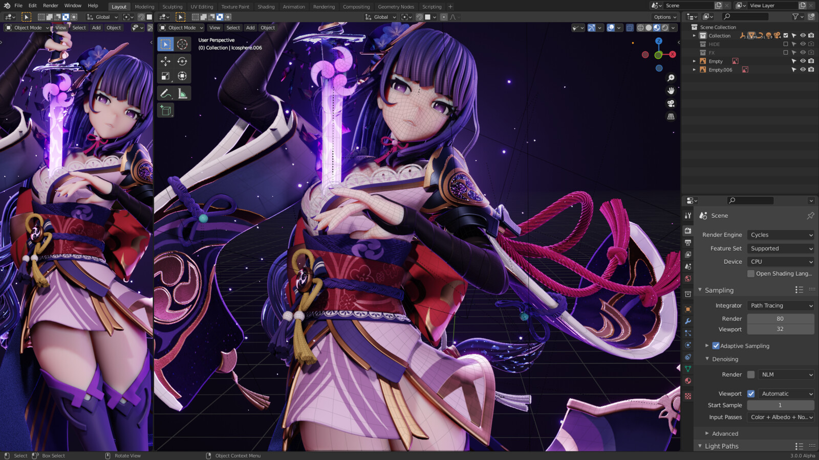
Task: Switch perspective/orthographic with grid icon
Action: tap(671, 117)
